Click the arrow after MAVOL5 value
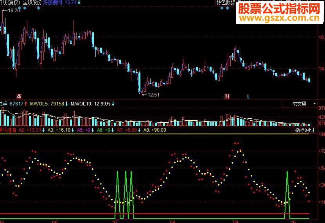325x223 pixels. click(x=66, y=104)
